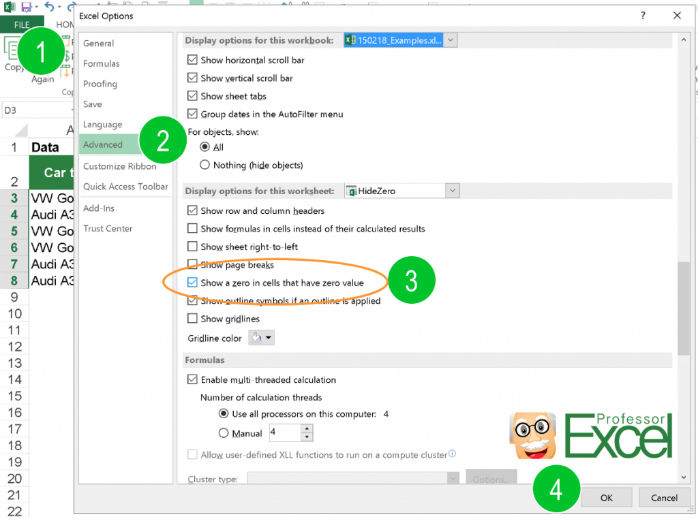
Task: Enable Show gridlines
Action: tap(193, 318)
